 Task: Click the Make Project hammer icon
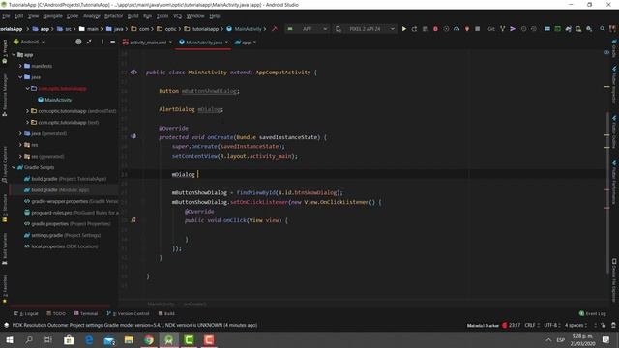275,29
